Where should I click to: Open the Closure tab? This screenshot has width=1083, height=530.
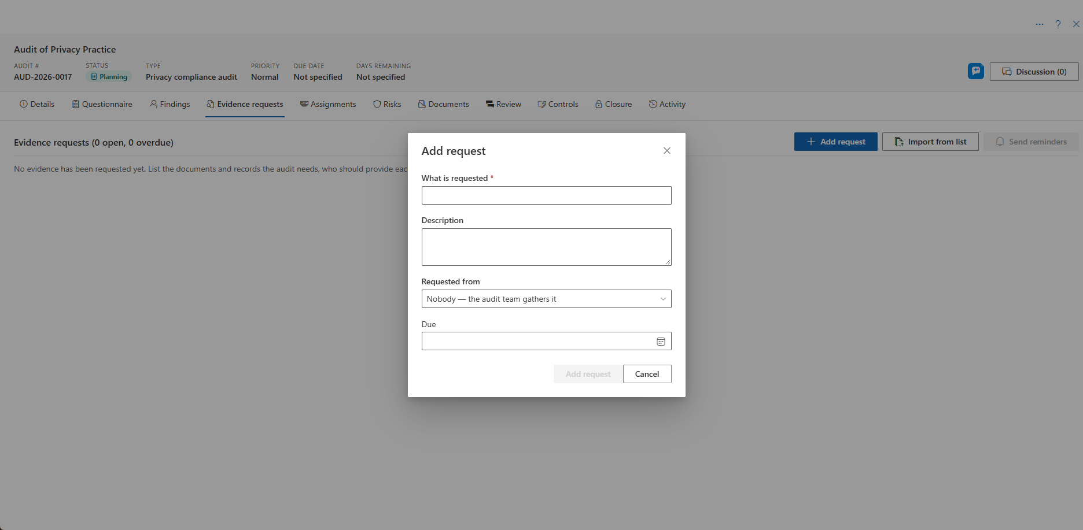(x=613, y=104)
